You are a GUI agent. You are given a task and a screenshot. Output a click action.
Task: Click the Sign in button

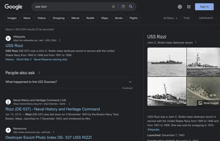coord(204,7)
